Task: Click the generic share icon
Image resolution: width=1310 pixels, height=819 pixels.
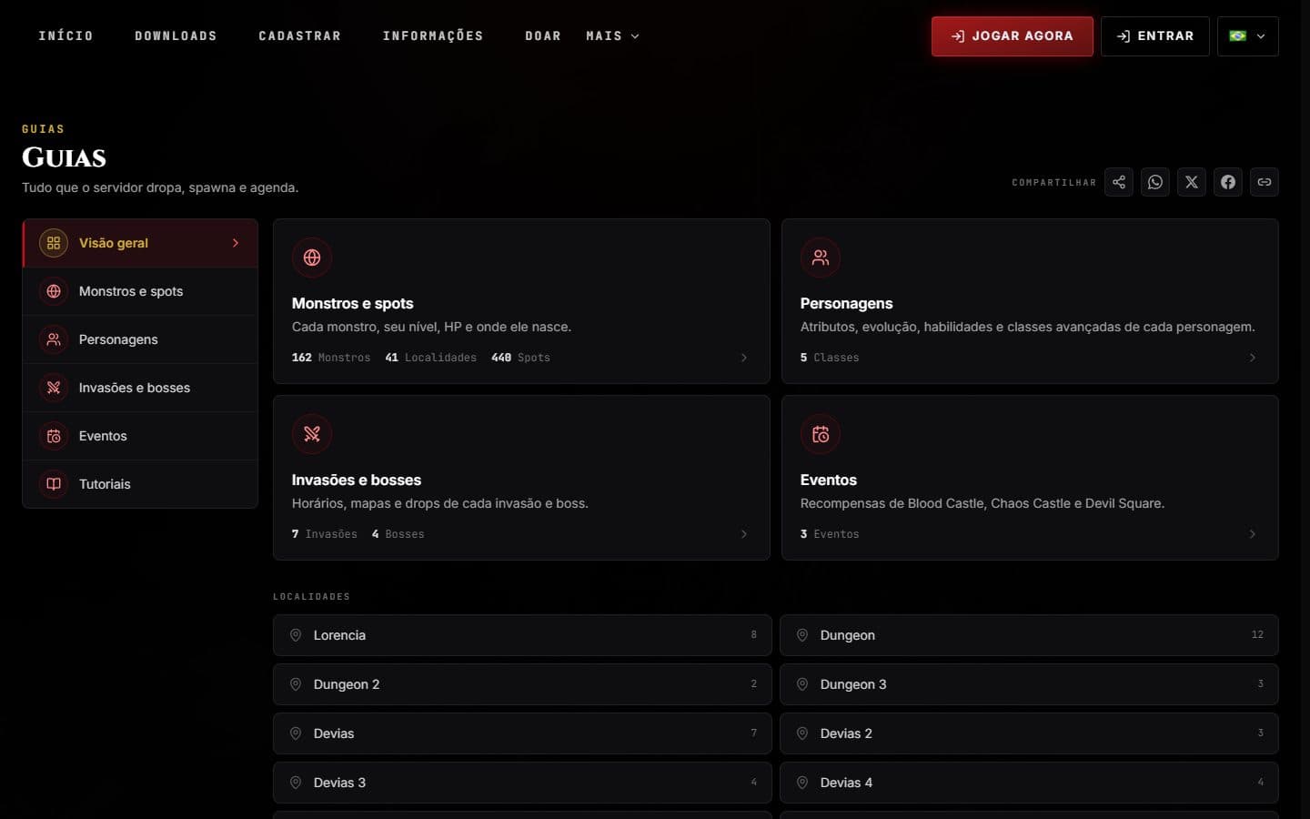Action: click(x=1119, y=182)
